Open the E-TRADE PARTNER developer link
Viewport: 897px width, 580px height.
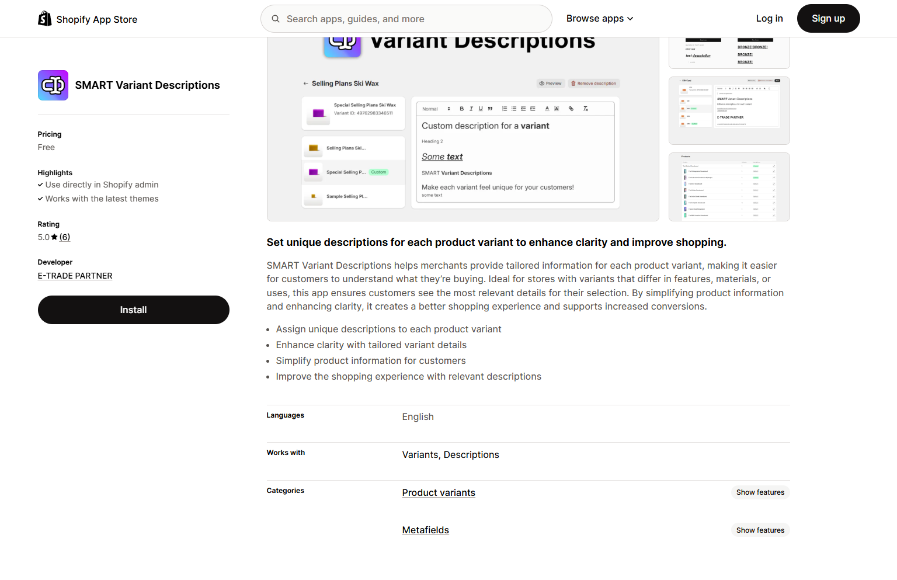75,276
